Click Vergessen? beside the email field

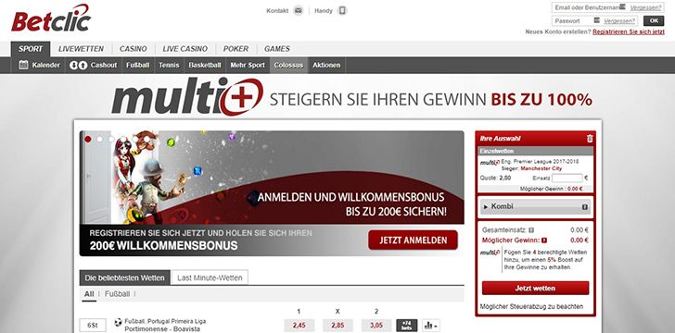click(645, 7)
